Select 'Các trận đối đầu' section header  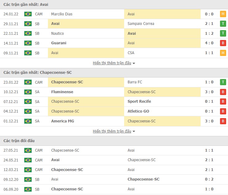19,141
